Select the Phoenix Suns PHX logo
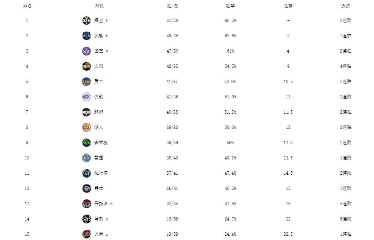The height and width of the screenshot is (240, 374). pos(86,66)
